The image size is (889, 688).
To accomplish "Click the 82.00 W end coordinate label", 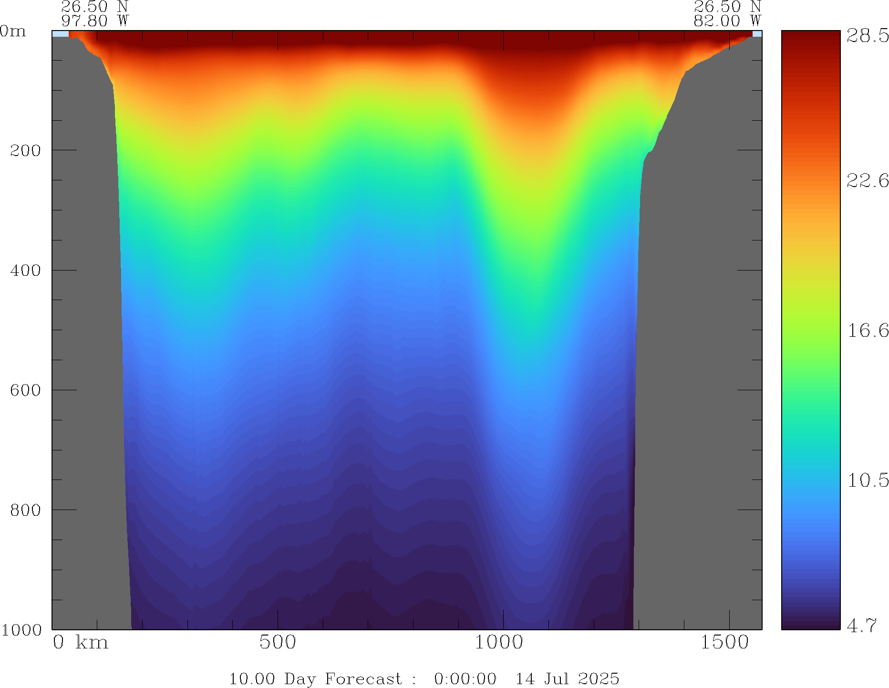I will coord(727,21).
